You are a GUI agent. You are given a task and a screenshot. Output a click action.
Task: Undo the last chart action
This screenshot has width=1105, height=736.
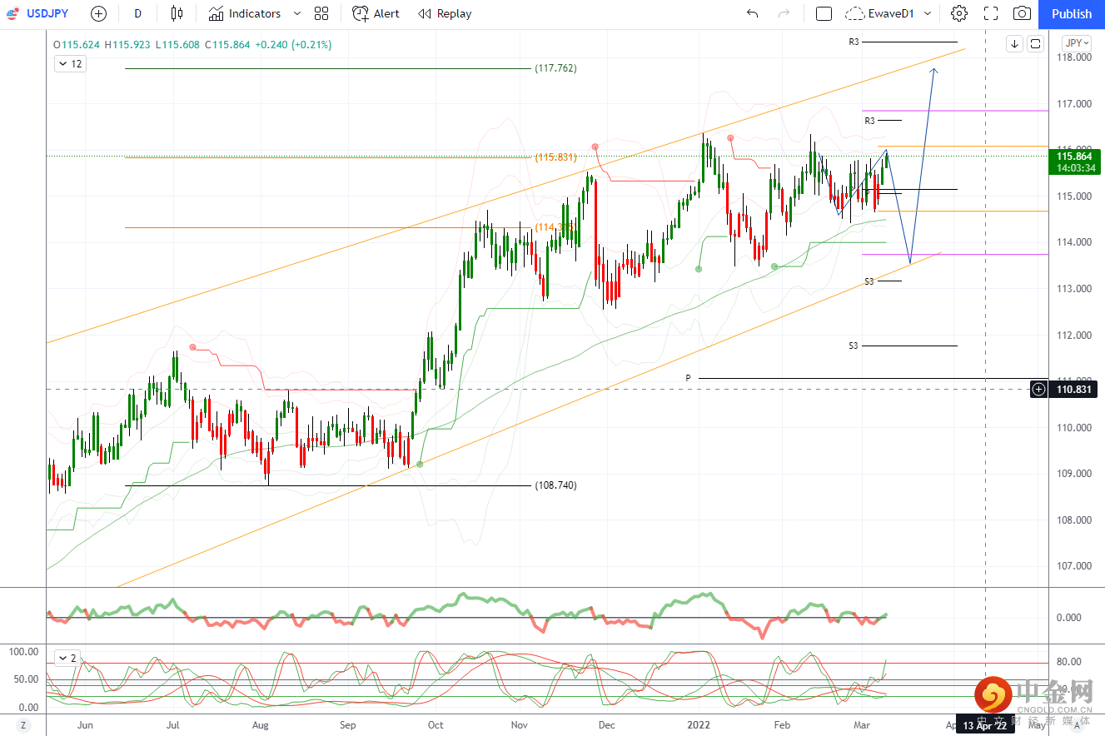coord(753,13)
